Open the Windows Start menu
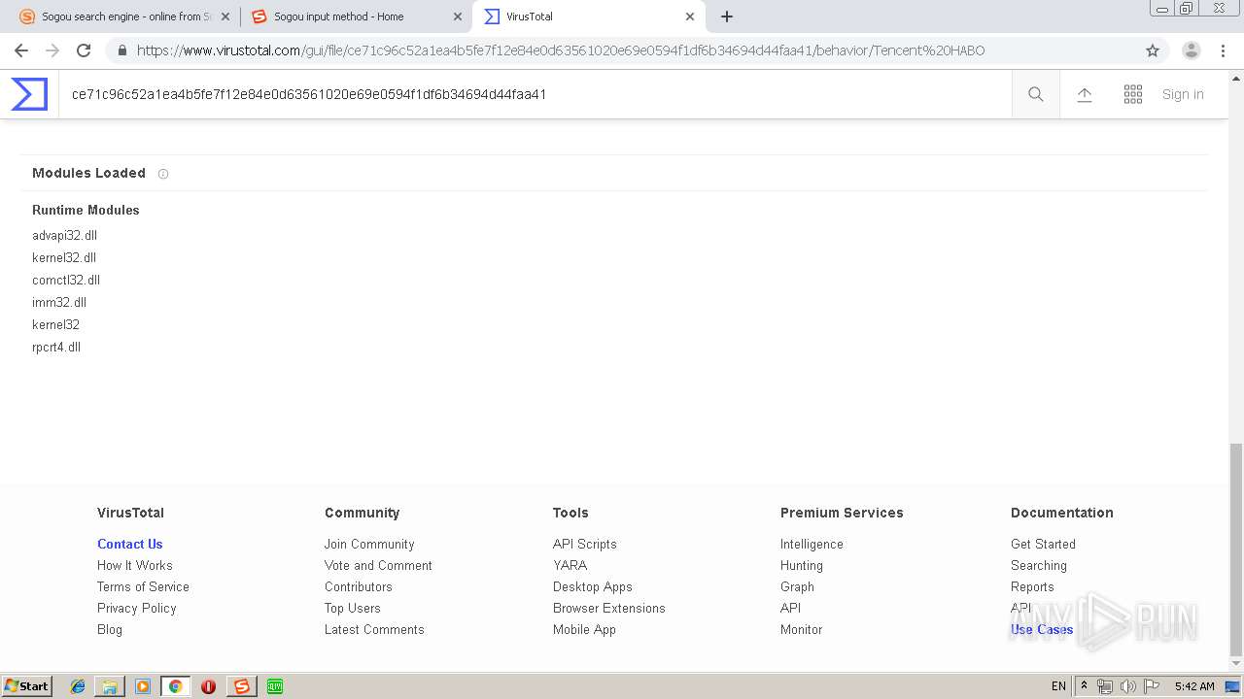Image resolution: width=1244 pixels, height=699 pixels. pos(27,686)
